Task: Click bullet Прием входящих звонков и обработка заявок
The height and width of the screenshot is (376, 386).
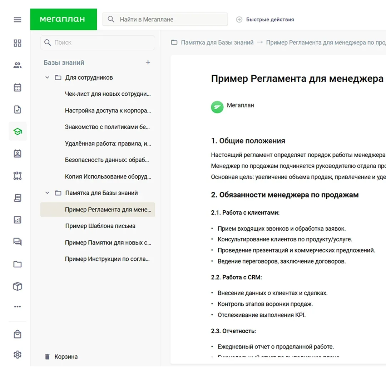Action: click(282, 229)
